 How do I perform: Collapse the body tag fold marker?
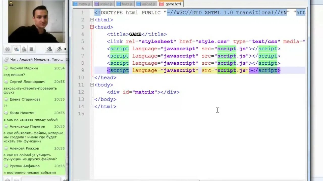point(92,85)
